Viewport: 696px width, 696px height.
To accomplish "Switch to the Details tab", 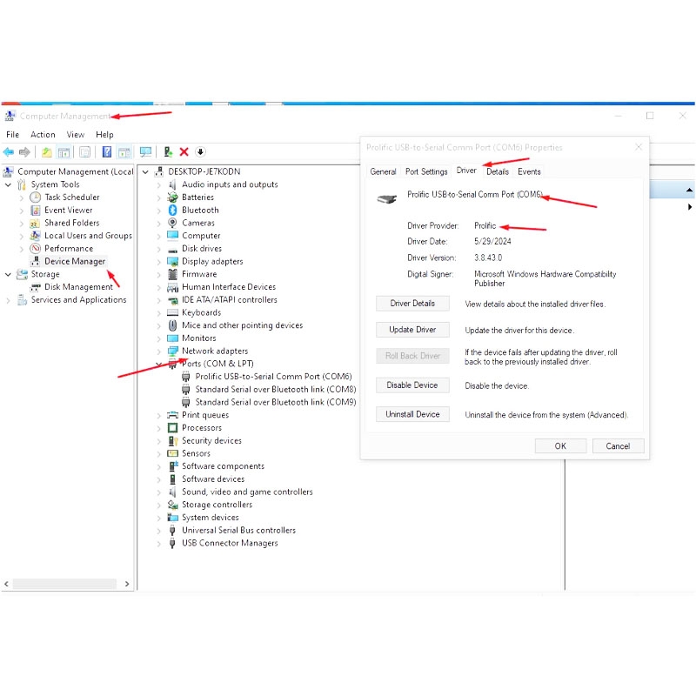I will click(x=497, y=171).
